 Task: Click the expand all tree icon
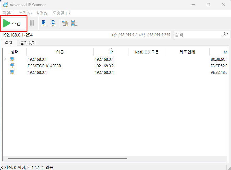(x=65, y=23)
